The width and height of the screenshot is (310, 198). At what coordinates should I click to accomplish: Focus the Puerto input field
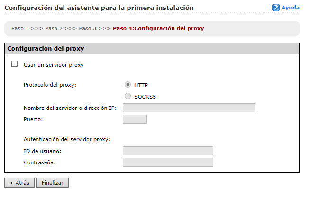[135, 119]
